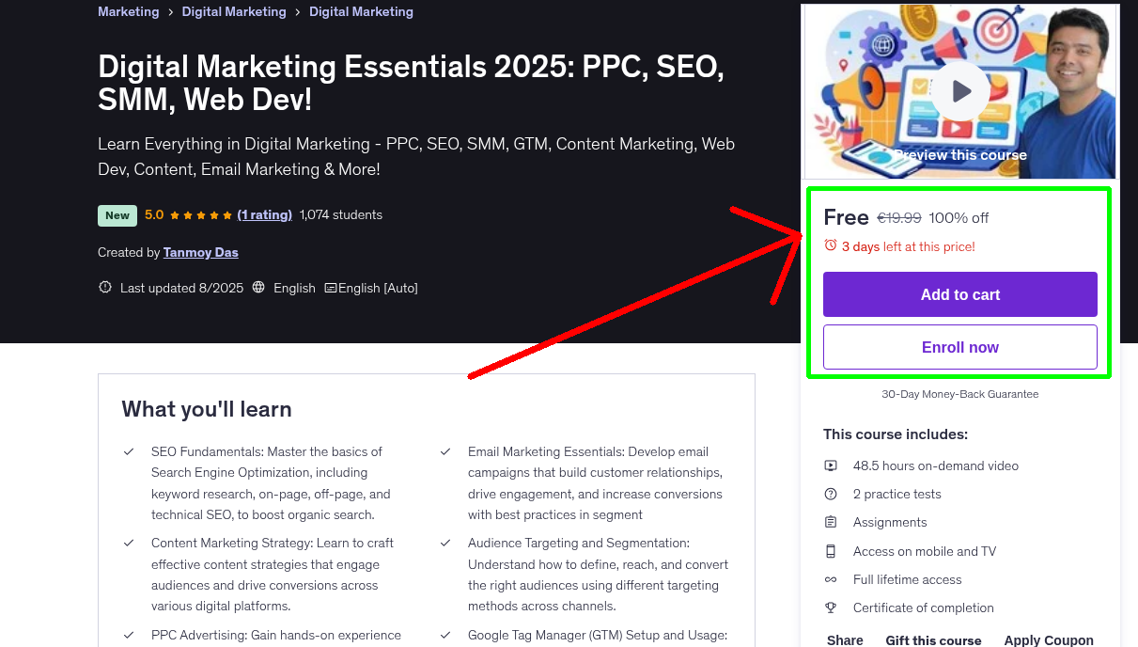Click the Enroll now button

[x=959, y=347]
